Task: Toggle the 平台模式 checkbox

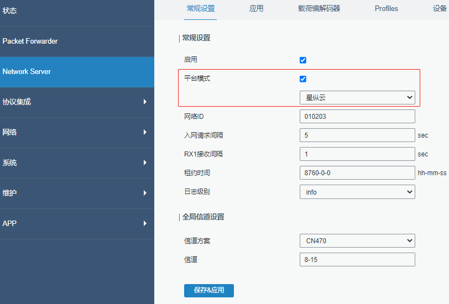Action: (303, 79)
